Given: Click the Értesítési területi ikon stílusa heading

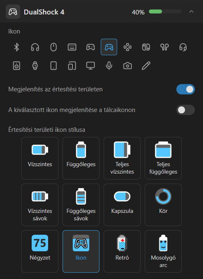Looking at the screenshot, I should click(x=47, y=130).
